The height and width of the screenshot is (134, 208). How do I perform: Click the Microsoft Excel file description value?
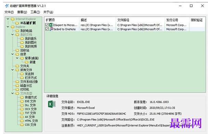[x=86, y=108]
